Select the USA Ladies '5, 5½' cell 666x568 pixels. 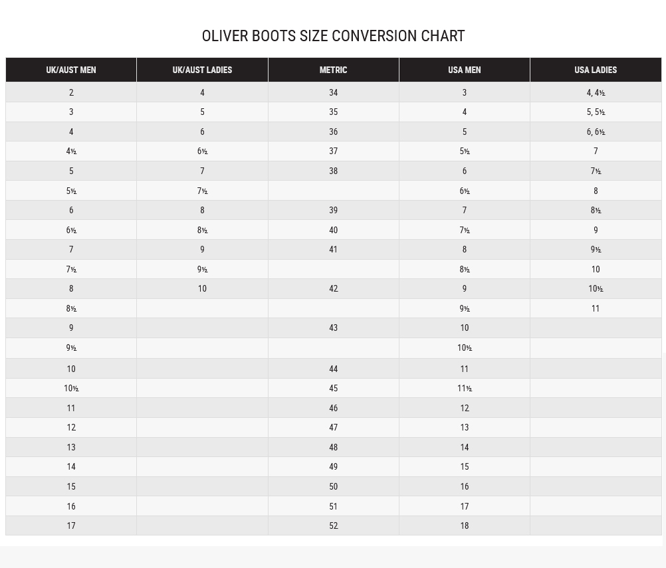point(596,112)
